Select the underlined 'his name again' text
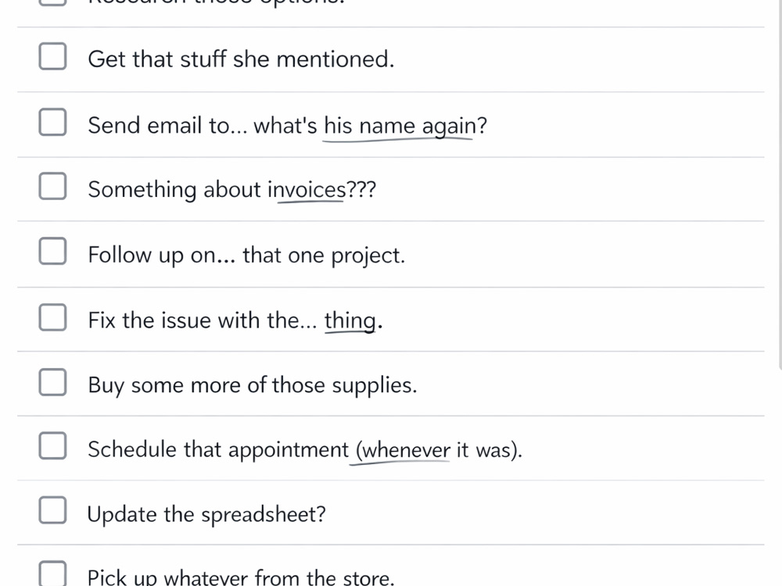782x586 pixels. (x=400, y=127)
